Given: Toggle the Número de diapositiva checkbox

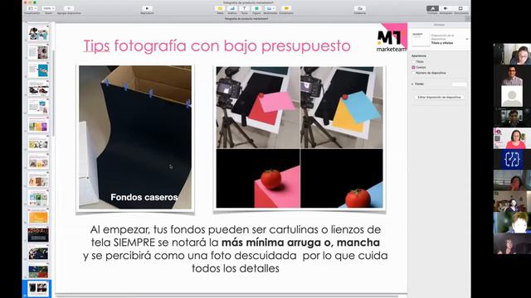Looking at the screenshot, I should point(413,73).
